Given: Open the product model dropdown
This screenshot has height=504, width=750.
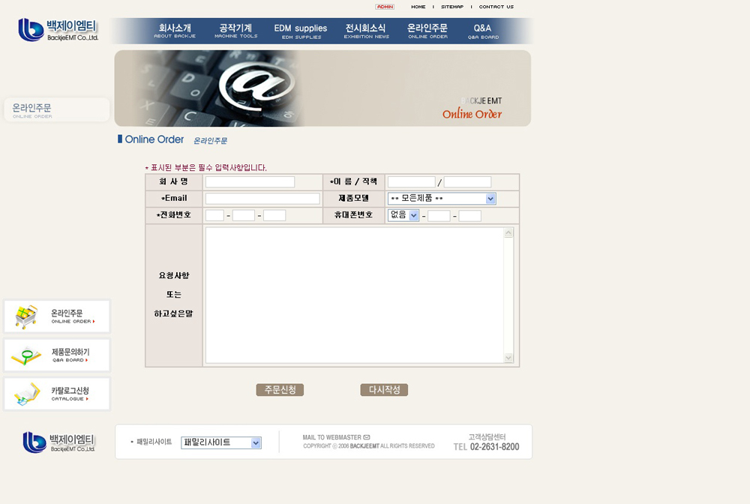Looking at the screenshot, I should pyautogui.click(x=490, y=199).
